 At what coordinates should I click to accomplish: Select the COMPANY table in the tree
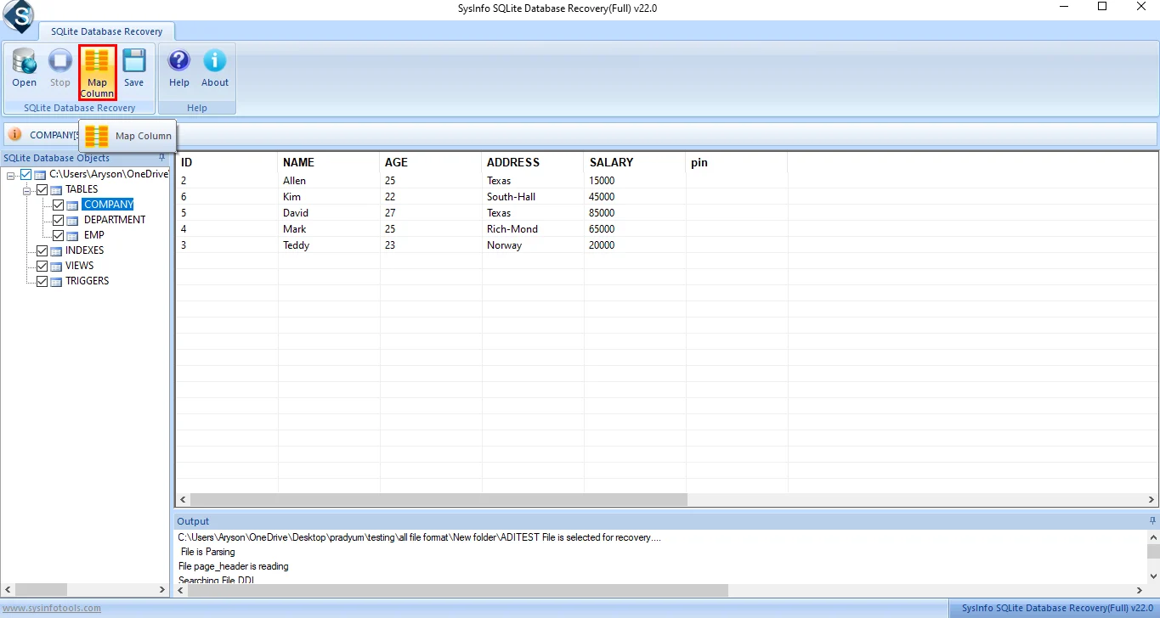[x=108, y=204]
